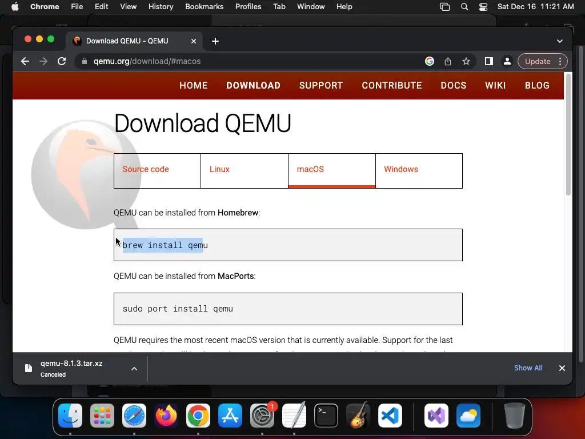Image resolution: width=585 pixels, height=439 pixels.
Task: Open Finder from the Dock
Action: click(x=70, y=416)
